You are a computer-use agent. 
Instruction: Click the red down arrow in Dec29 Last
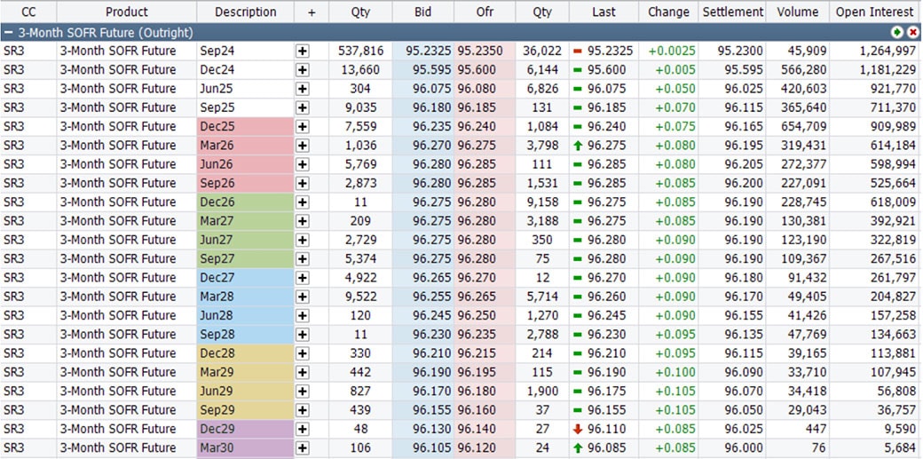[578, 429]
